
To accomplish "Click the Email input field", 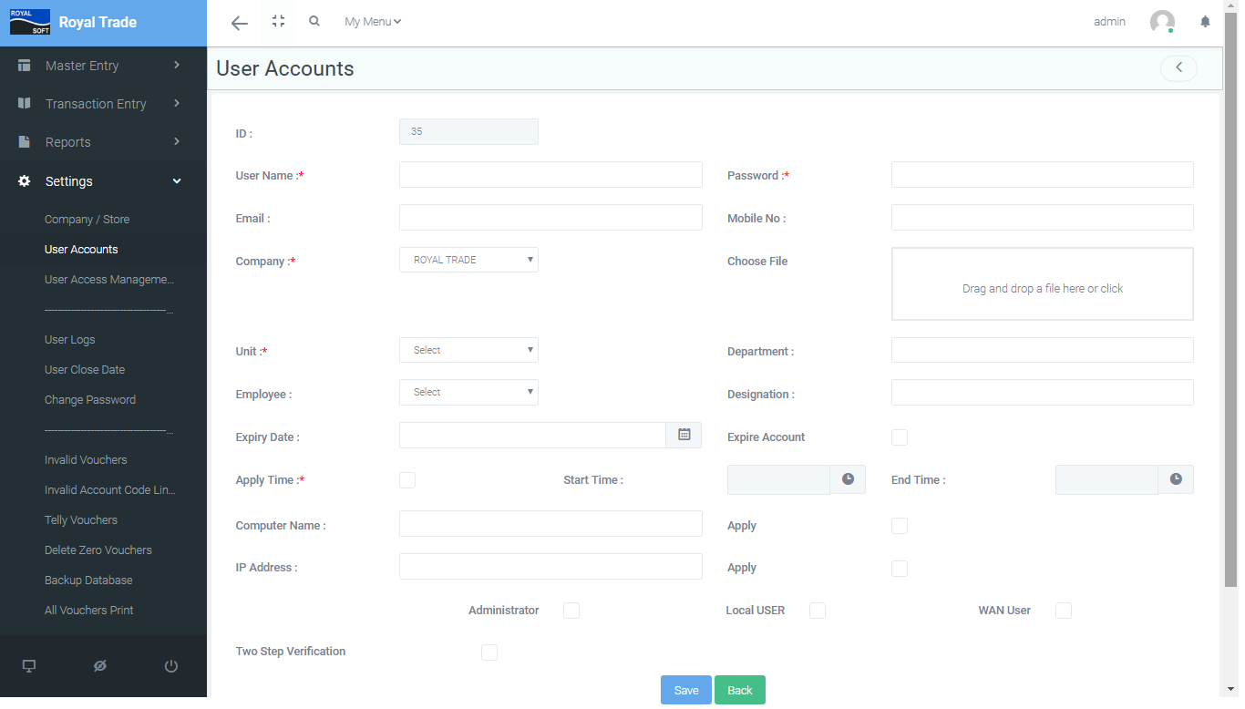I will coord(550,217).
